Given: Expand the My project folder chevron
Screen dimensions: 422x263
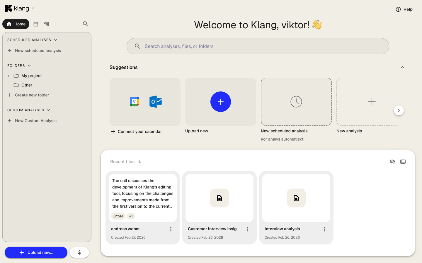Looking at the screenshot, I should [x=8, y=76].
